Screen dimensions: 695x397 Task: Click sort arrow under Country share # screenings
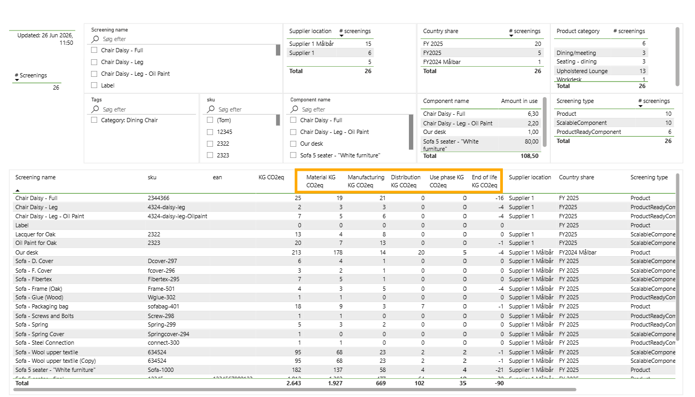coord(512,36)
